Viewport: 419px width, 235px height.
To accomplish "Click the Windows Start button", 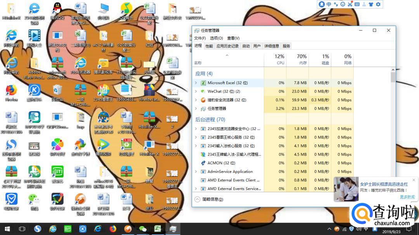I will (x=7, y=229).
